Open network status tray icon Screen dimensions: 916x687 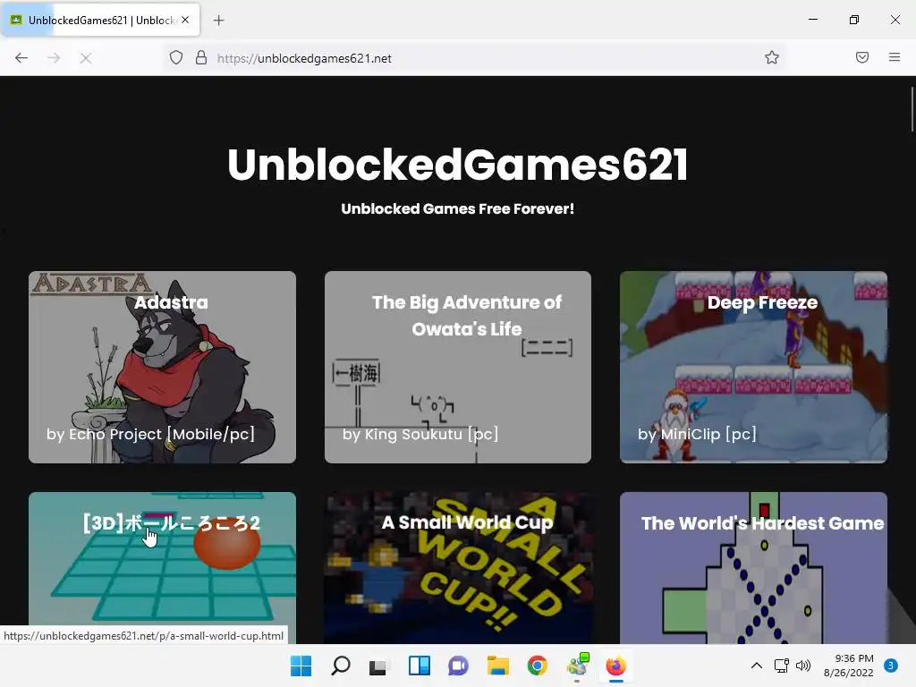coord(782,666)
